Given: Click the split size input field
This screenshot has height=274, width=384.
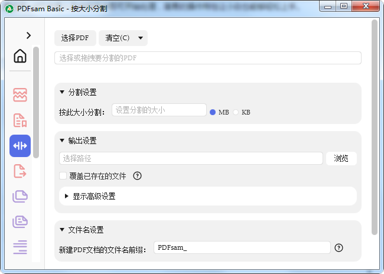Looking at the screenshot, I should click(x=159, y=110).
